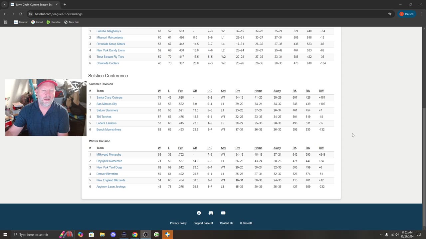Open File Explorer from the taskbar
Viewport: 426px width, 239px height.
point(102,235)
